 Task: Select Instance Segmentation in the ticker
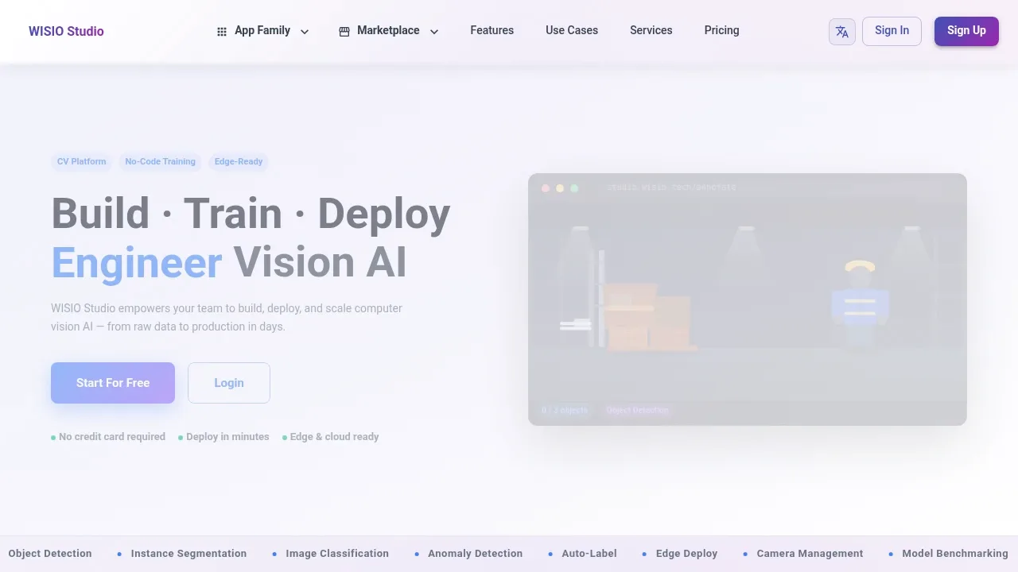pyautogui.click(x=188, y=554)
